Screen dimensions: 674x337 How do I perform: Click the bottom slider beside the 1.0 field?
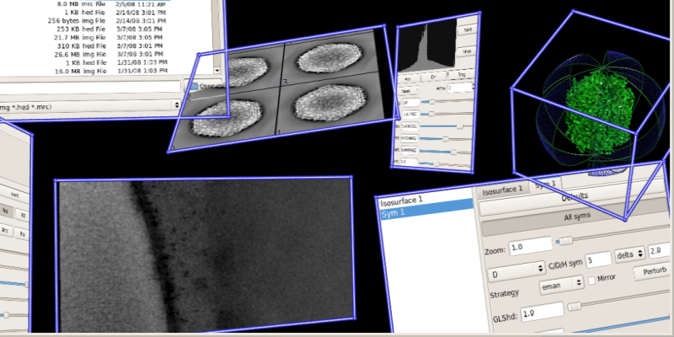tap(446, 163)
